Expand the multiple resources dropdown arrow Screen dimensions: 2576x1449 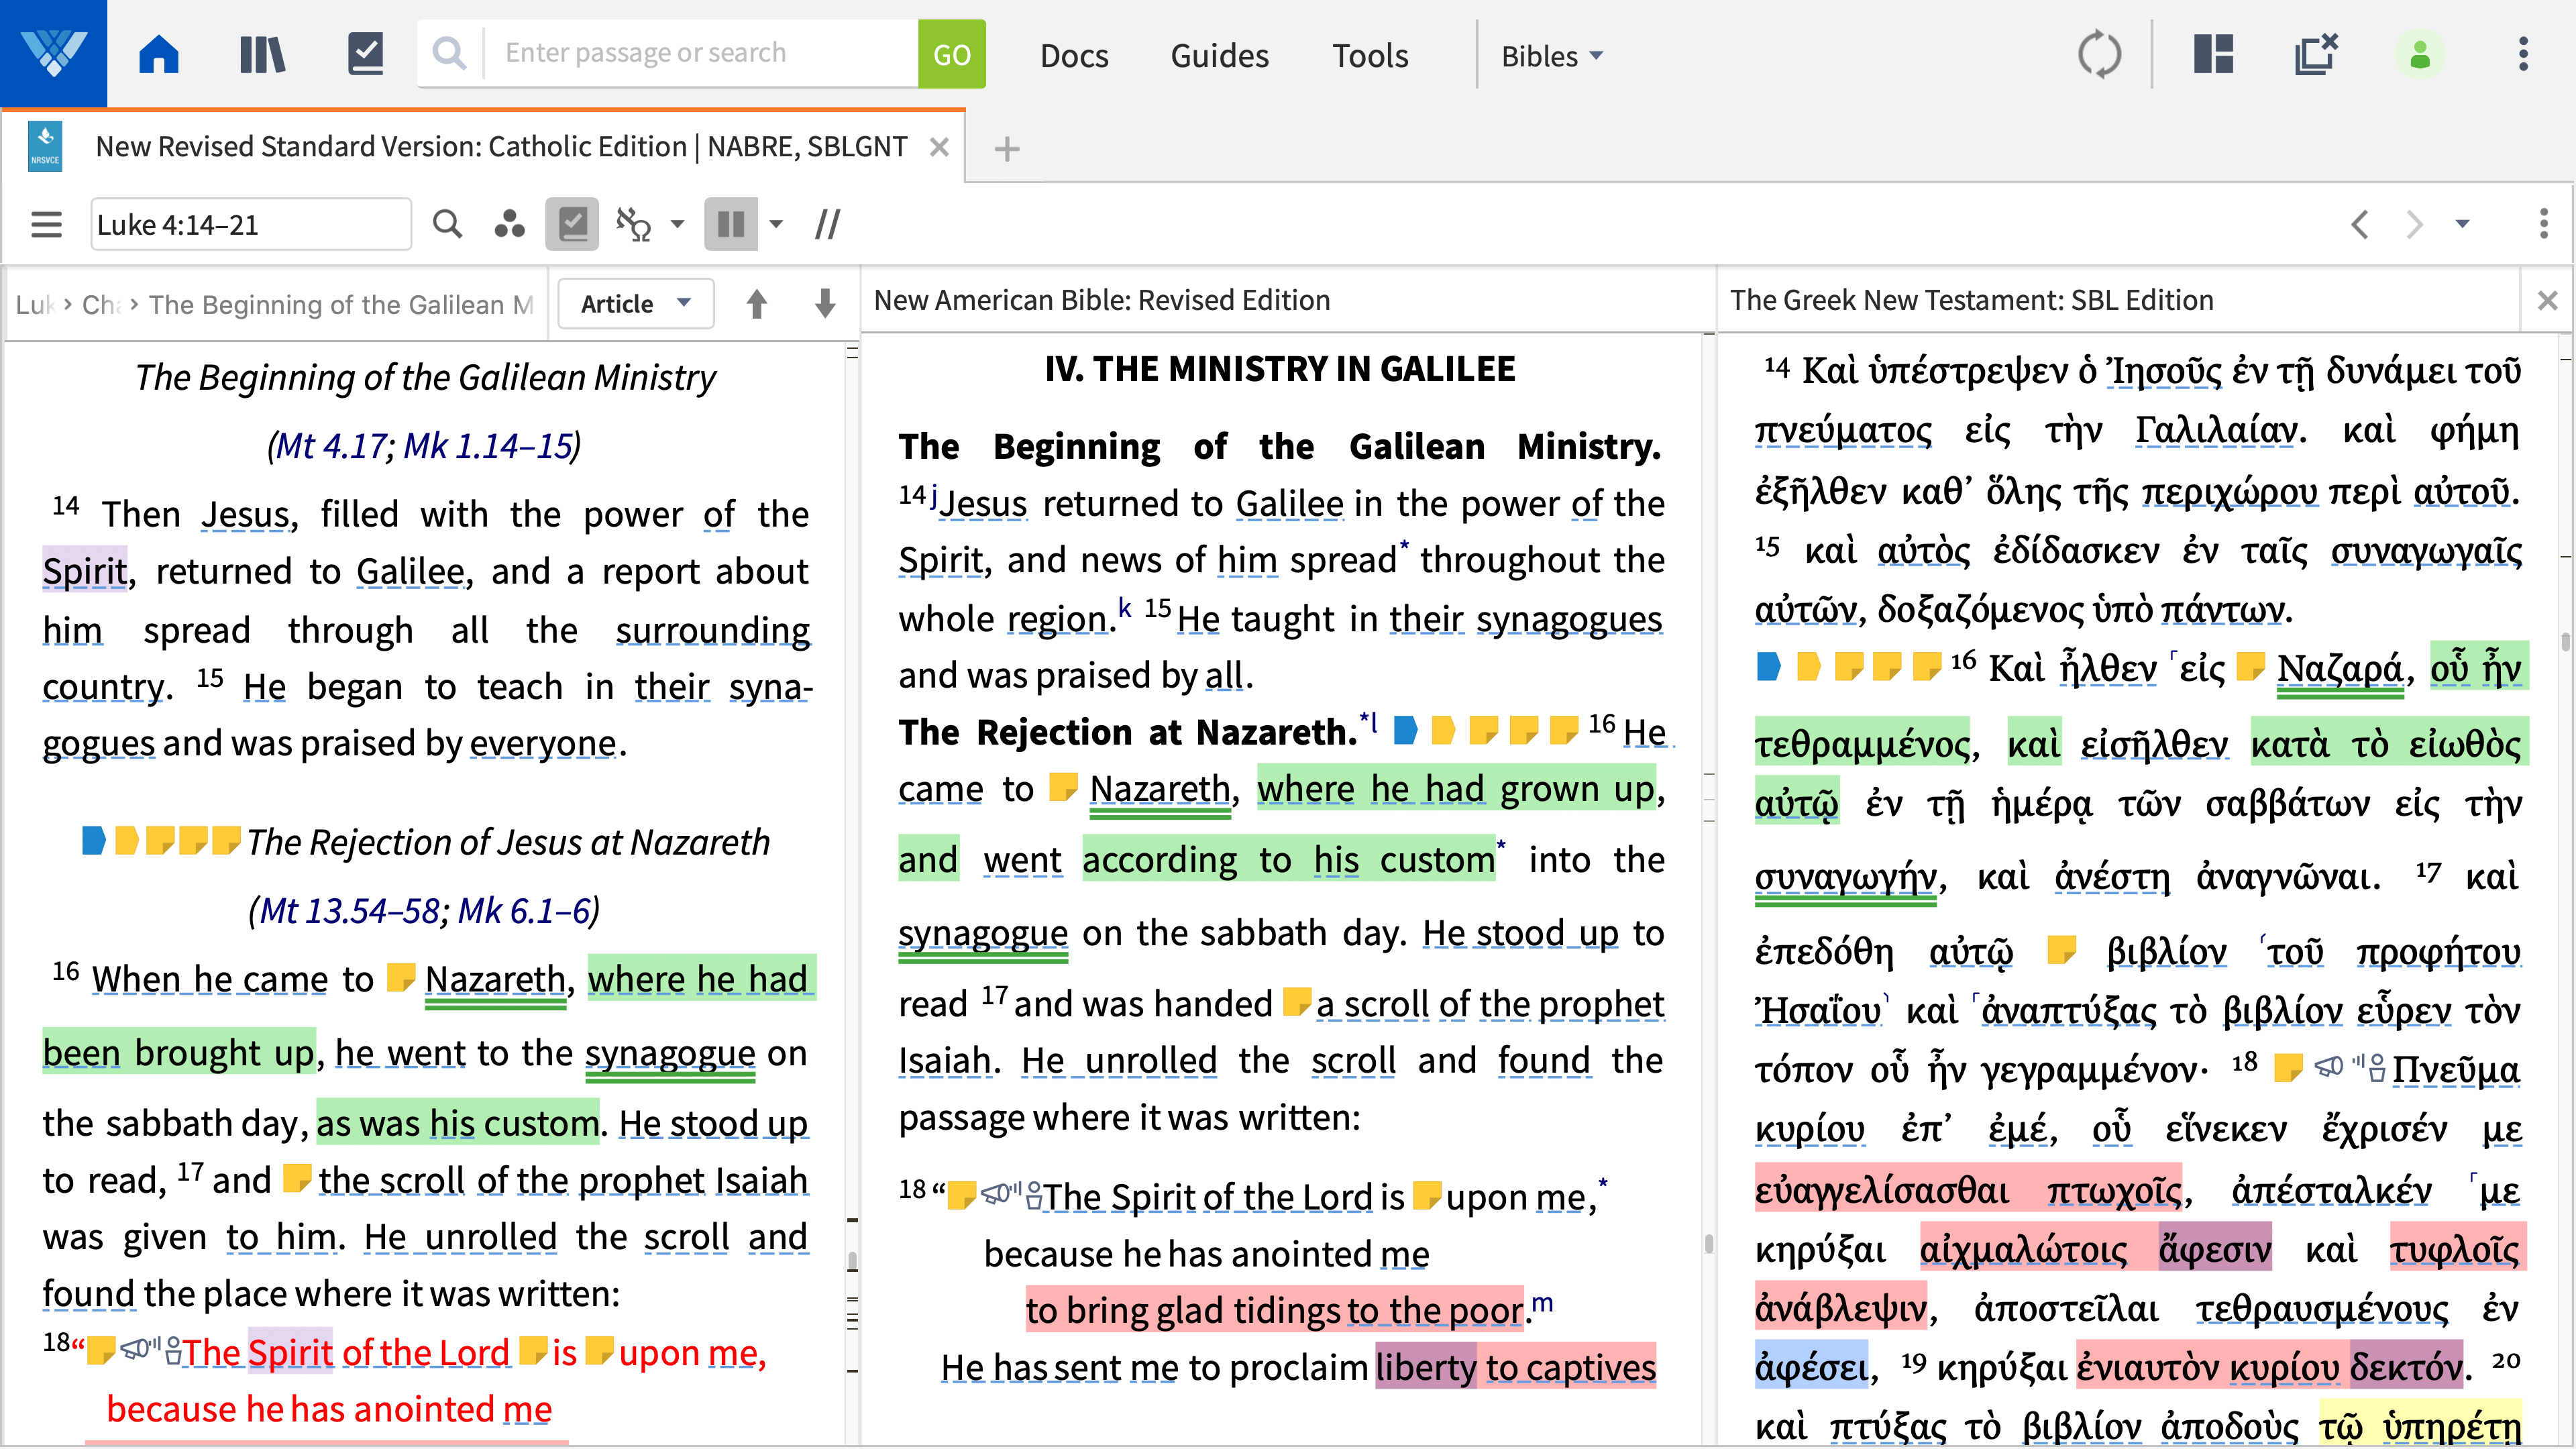pyautogui.click(x=776, y=224)
